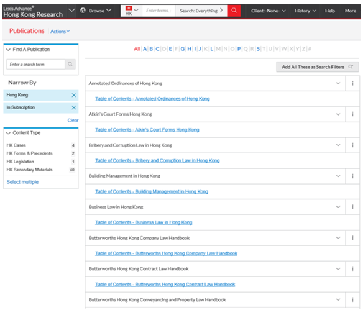Image resolution: width=363 pixels, height=315 pixels.
Task: Filter publications by letter A
Action: click(145, 49)
